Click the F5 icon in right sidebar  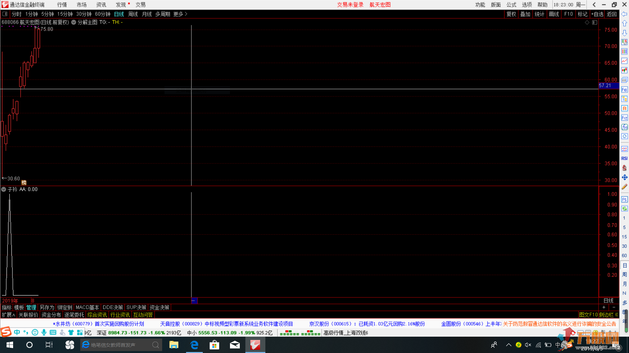pyautogui.click(x=624, y=199)
